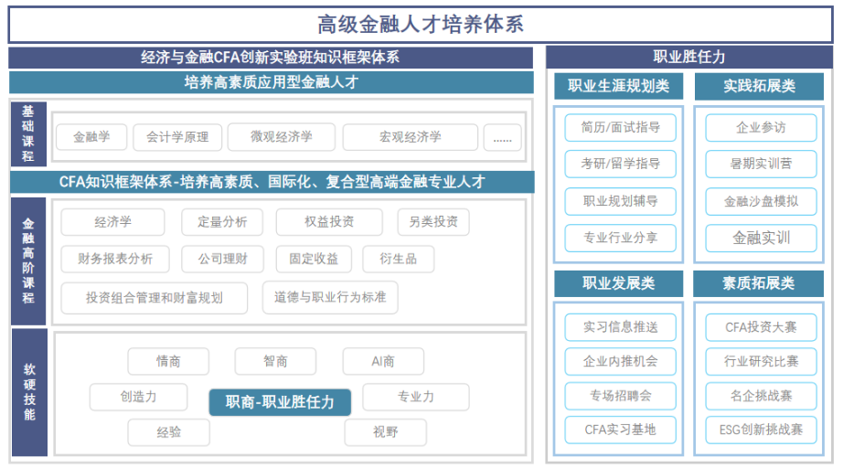843x468 pixels.
Task: Click the 创造力 skill box
Action: (x=138, y=398)
